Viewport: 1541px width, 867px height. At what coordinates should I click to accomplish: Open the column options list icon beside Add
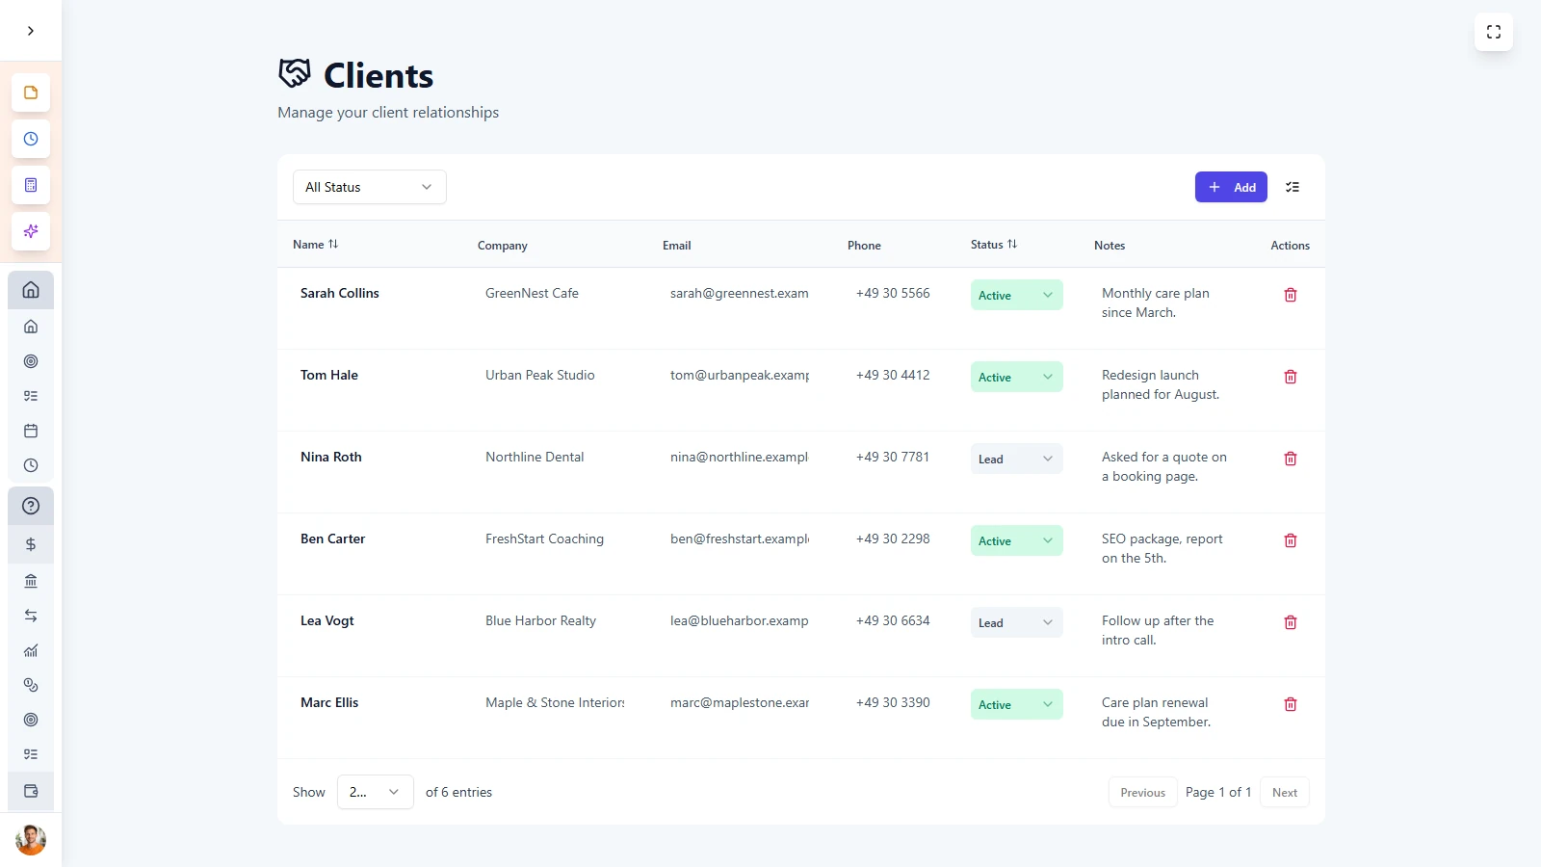tap(1293, 187)
